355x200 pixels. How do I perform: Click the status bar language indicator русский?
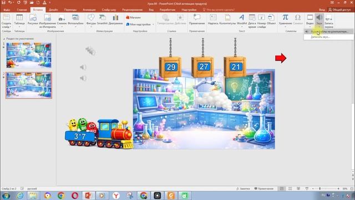(32, 189)
